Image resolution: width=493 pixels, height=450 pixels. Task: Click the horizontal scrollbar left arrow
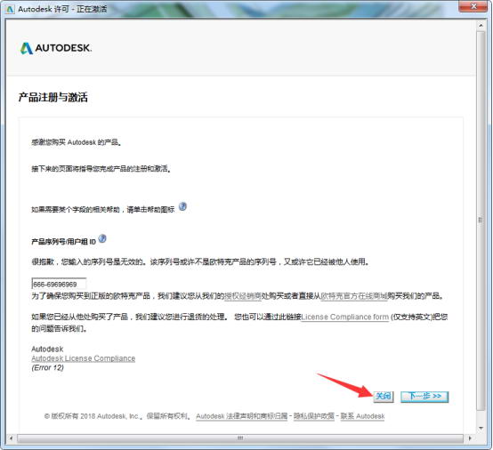tap(12, 438)
